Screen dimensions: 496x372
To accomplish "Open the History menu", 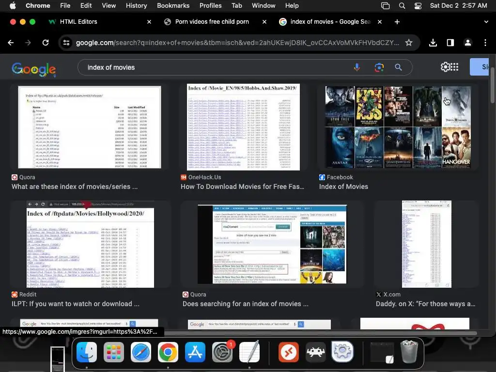I will point(136,5).
